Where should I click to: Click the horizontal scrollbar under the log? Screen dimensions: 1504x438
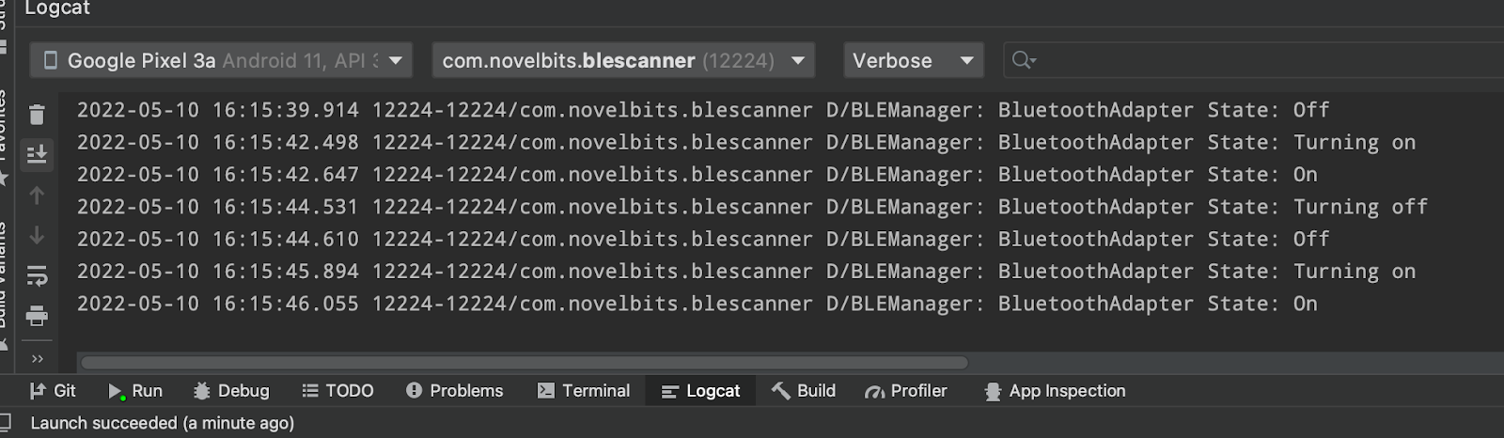pyautogui.click(x=524, y=363)
